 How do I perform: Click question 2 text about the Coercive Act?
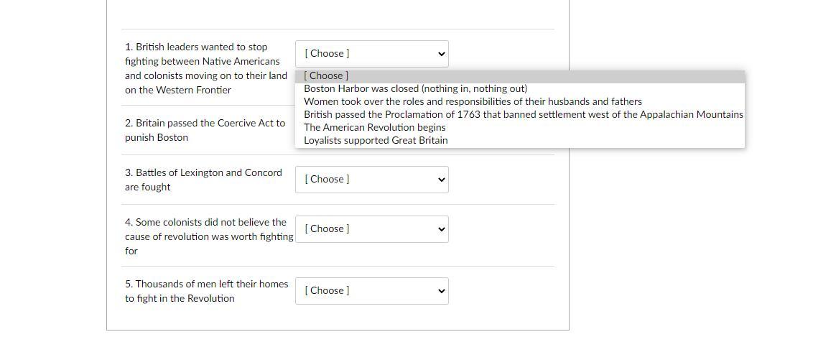pyautogui.click(x=205, y=130)
